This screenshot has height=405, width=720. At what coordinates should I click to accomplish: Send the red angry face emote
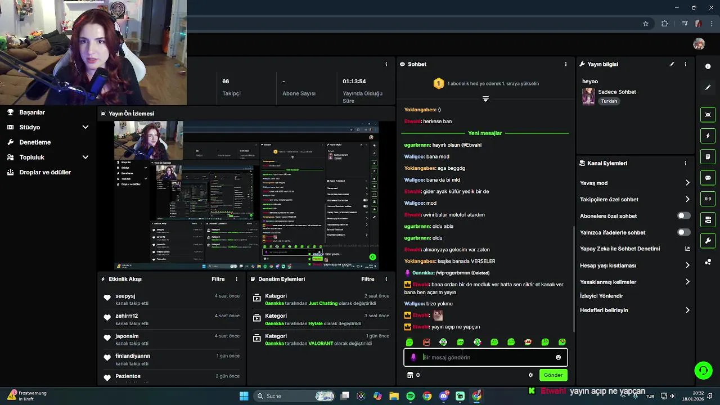[x=426, y=342]
